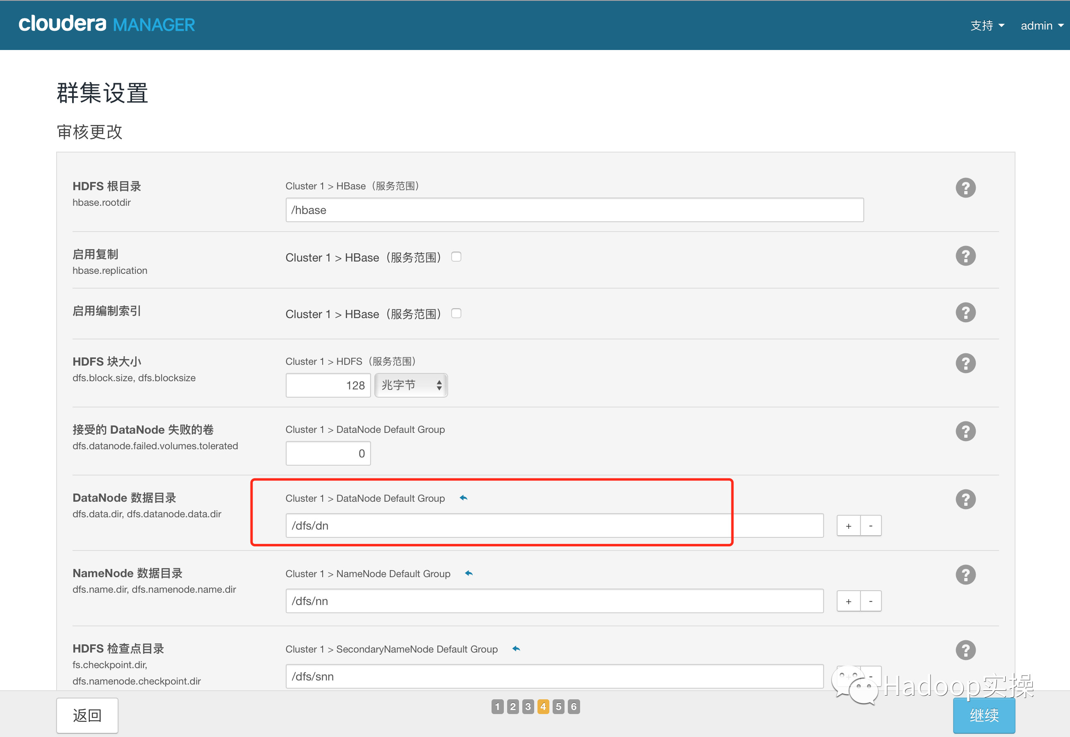The image size is (1070, 737).
Task: Click the Cloudera Manager logo
Action: pos(107,24)
